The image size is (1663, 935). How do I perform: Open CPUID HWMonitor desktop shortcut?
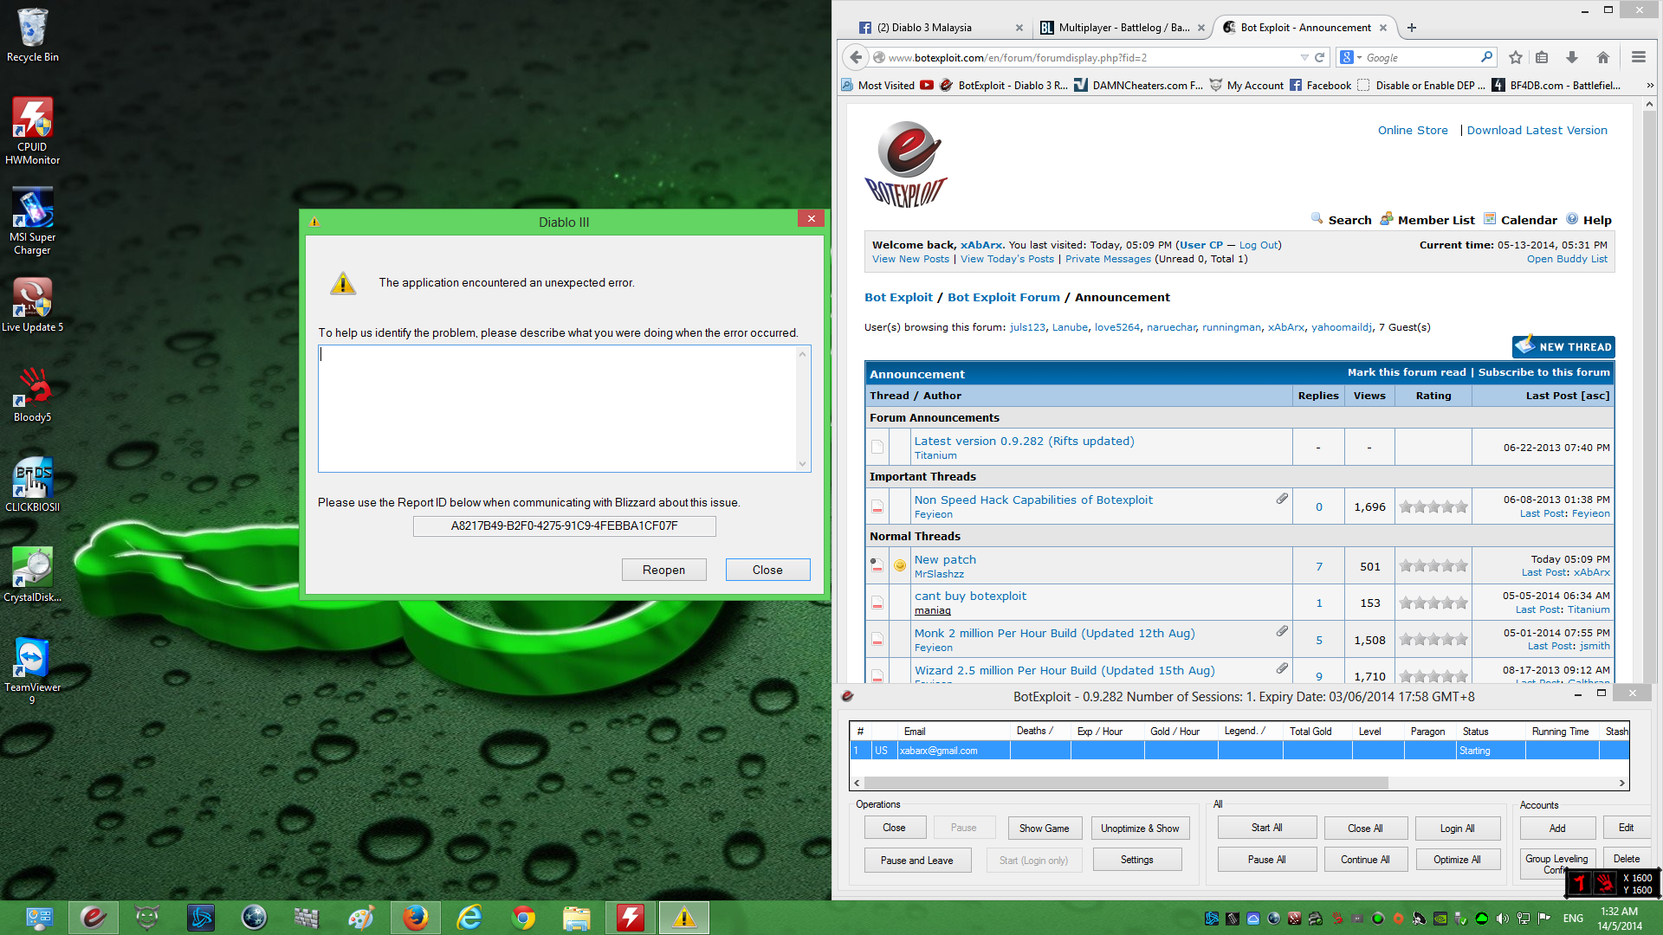click(32, 132)
